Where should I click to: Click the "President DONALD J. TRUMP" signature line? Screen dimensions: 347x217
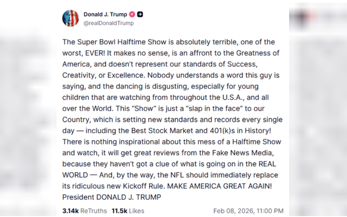(112, 197)
